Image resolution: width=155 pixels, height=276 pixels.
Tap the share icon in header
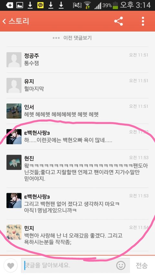119,21
